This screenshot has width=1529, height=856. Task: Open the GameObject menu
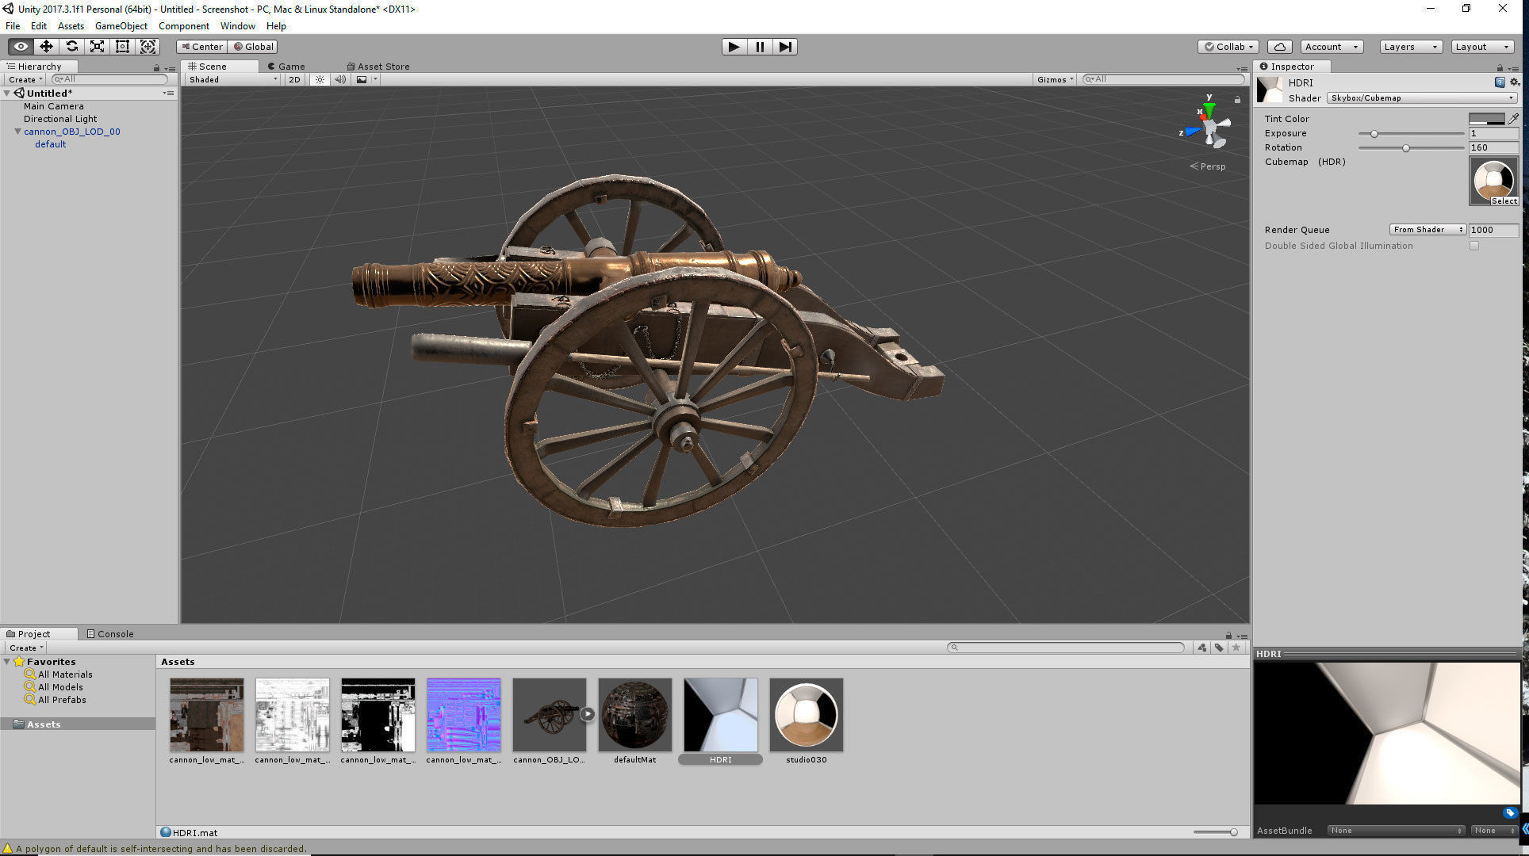pyautogui.click(x=121, y=25)
